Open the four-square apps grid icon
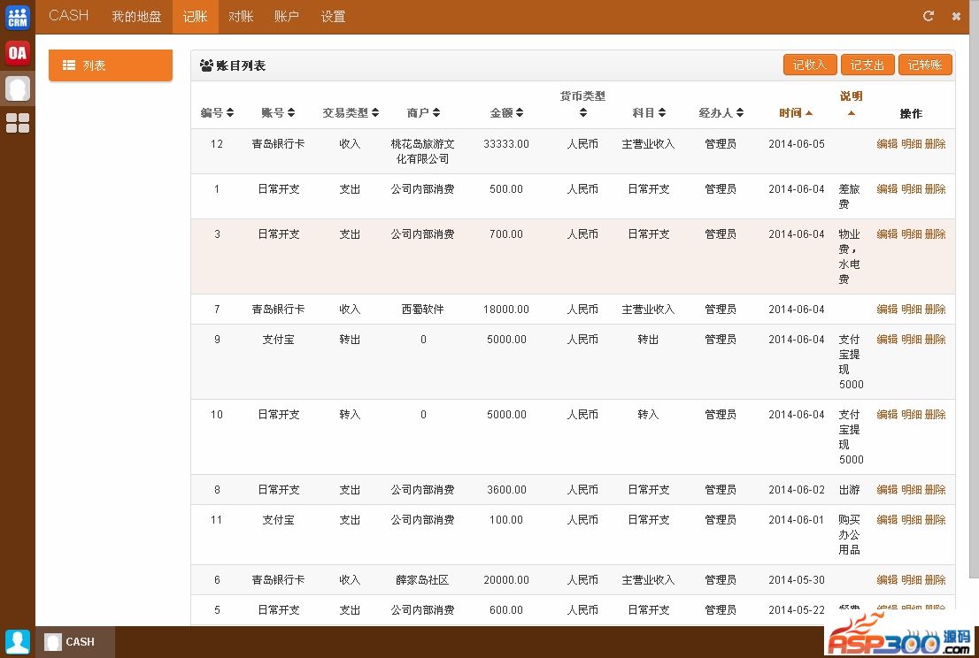This screenshot has height=658, width=979. point(18,123)
